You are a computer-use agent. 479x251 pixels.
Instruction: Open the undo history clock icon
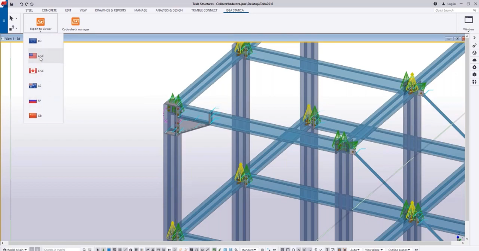tap(32, 4)
